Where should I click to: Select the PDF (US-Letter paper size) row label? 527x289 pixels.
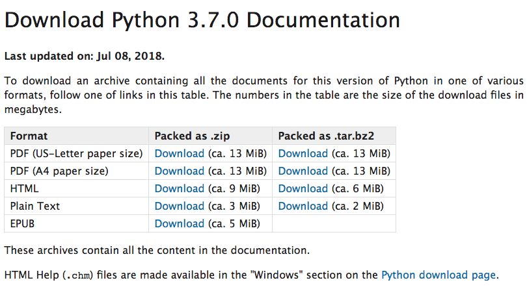(76, 154)
